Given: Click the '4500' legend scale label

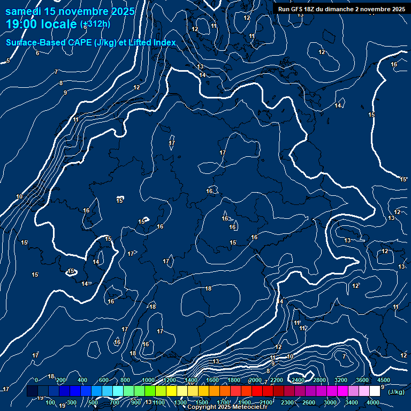Looking at the screenshot, I should click(384, 380).
